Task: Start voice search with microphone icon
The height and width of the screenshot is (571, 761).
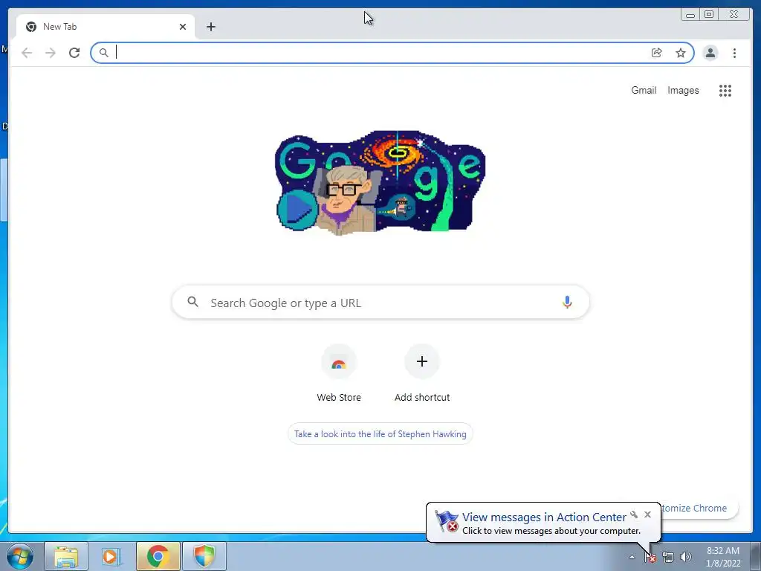Action: click(567, 302)
